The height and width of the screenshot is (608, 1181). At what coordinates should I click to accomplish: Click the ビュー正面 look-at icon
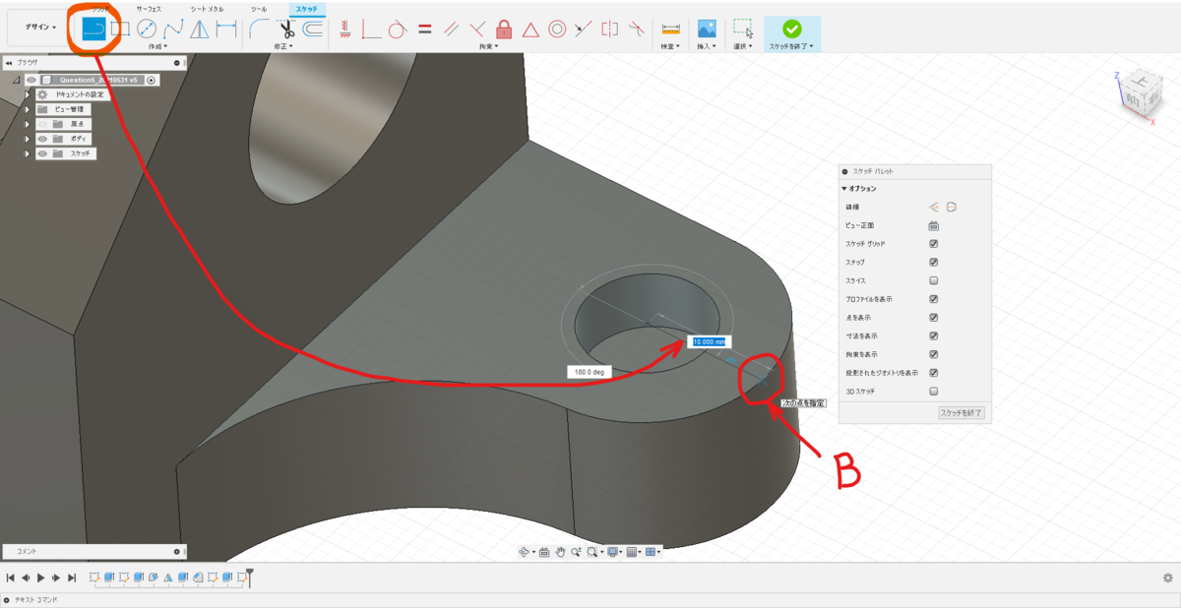(x=933, y=225)
